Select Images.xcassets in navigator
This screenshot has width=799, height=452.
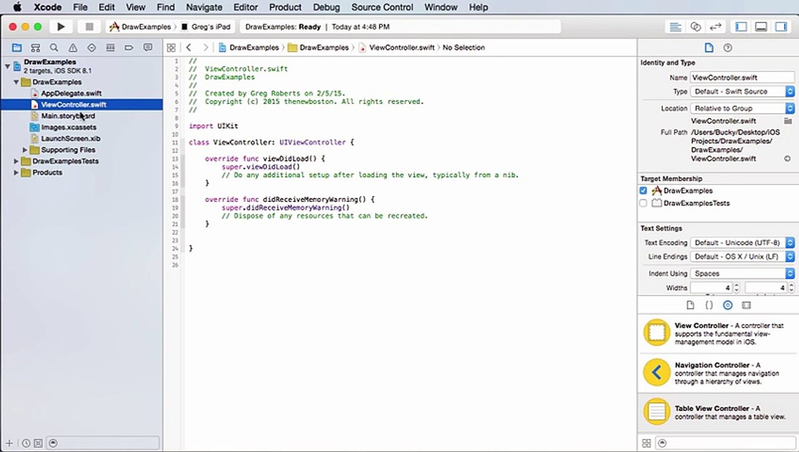click(x=68, y=127)
